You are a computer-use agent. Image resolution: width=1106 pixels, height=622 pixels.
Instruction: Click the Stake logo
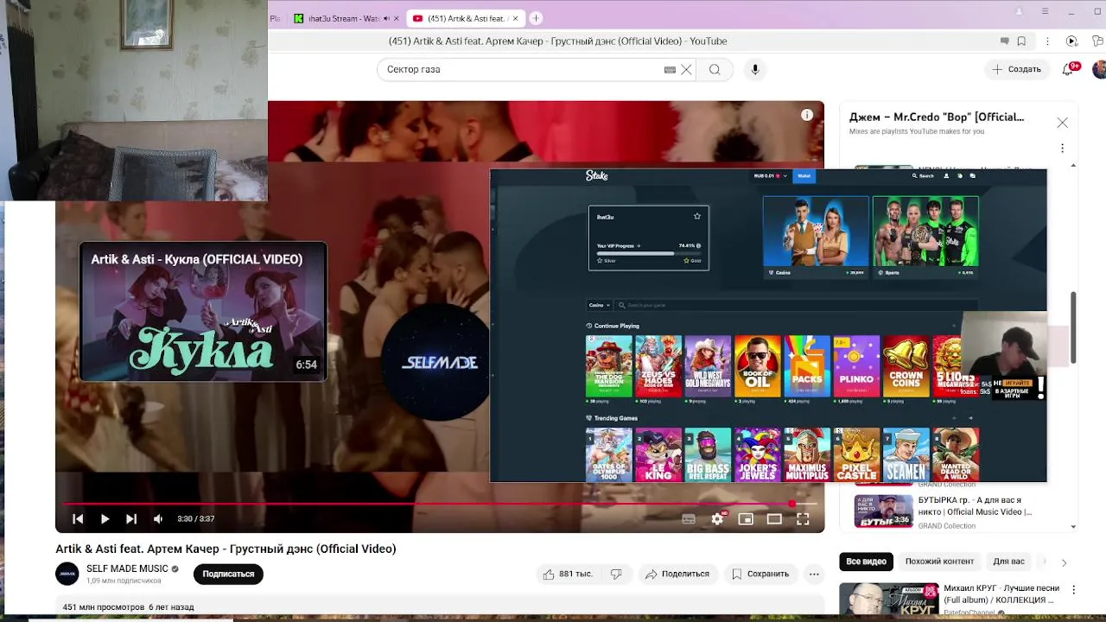click(x=597, y=175)
